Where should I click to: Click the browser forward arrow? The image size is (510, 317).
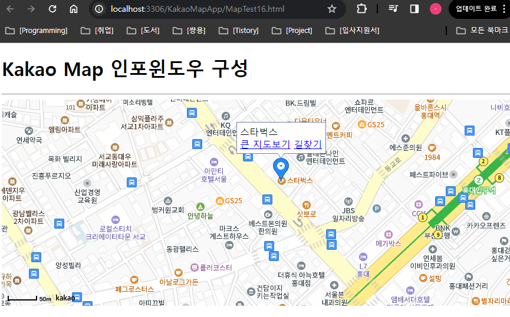(31, 9)
